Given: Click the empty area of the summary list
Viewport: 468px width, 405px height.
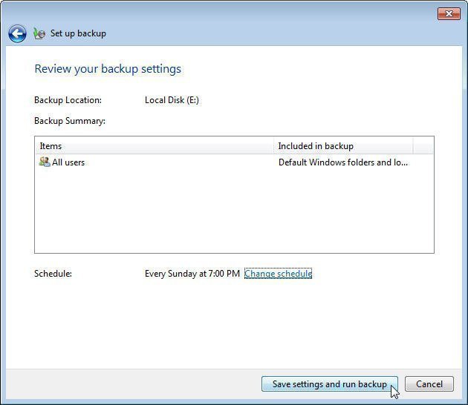Looking at the screenshot, I should (x=234, y=215).
